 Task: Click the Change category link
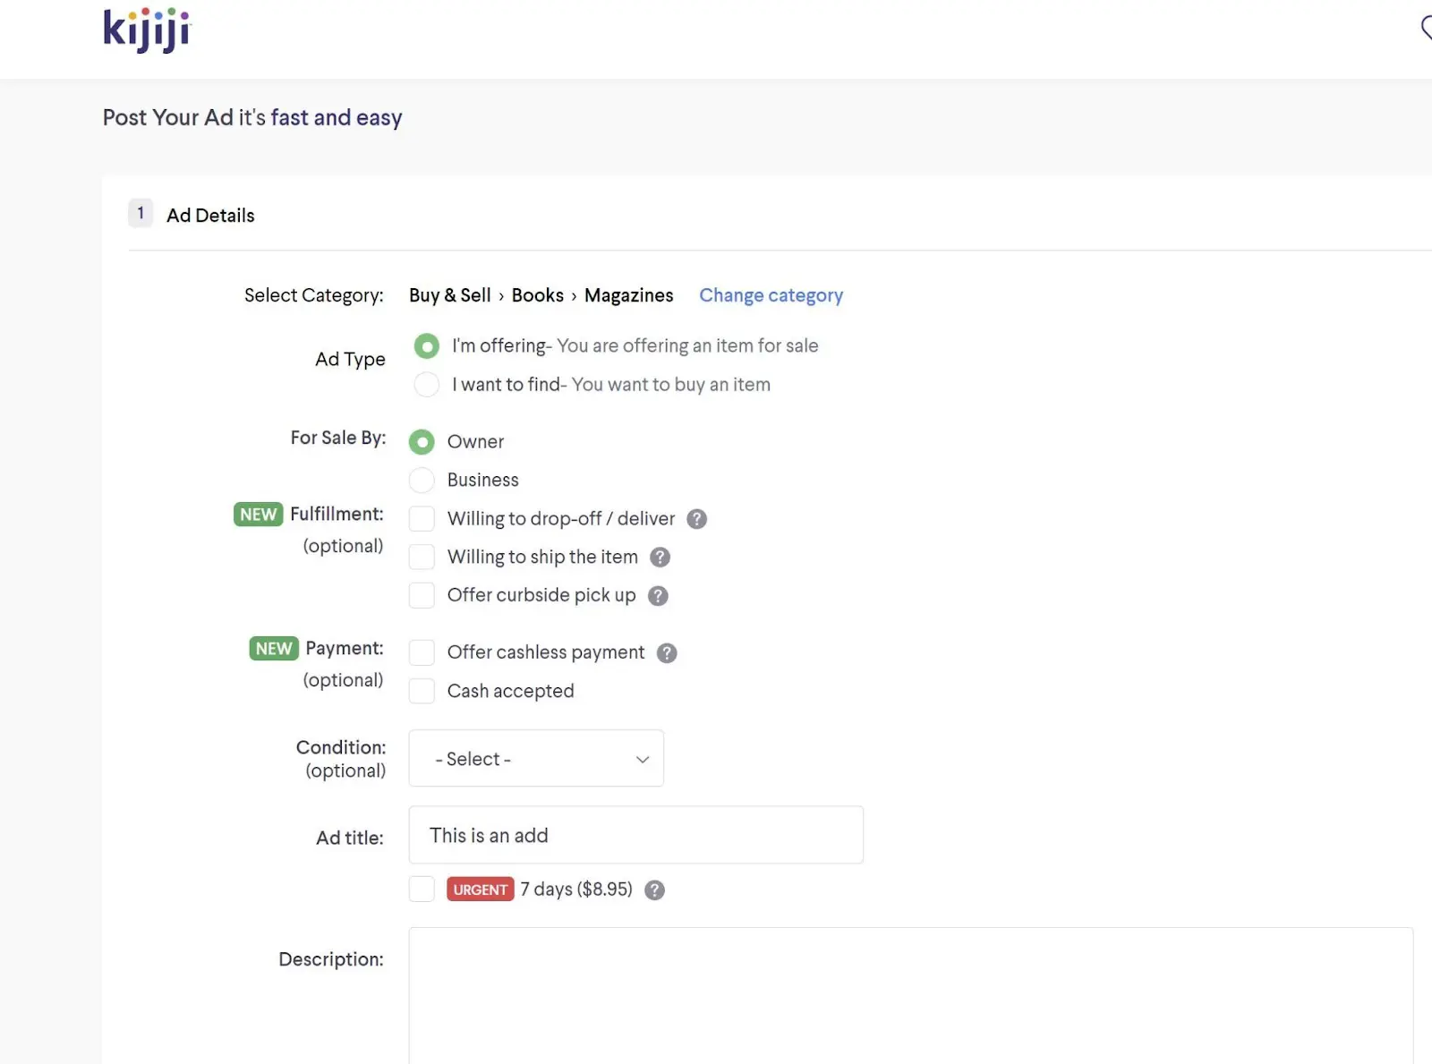click(771, 295)
